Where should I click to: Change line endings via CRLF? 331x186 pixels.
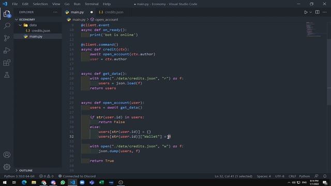click(x=292, y=176)
